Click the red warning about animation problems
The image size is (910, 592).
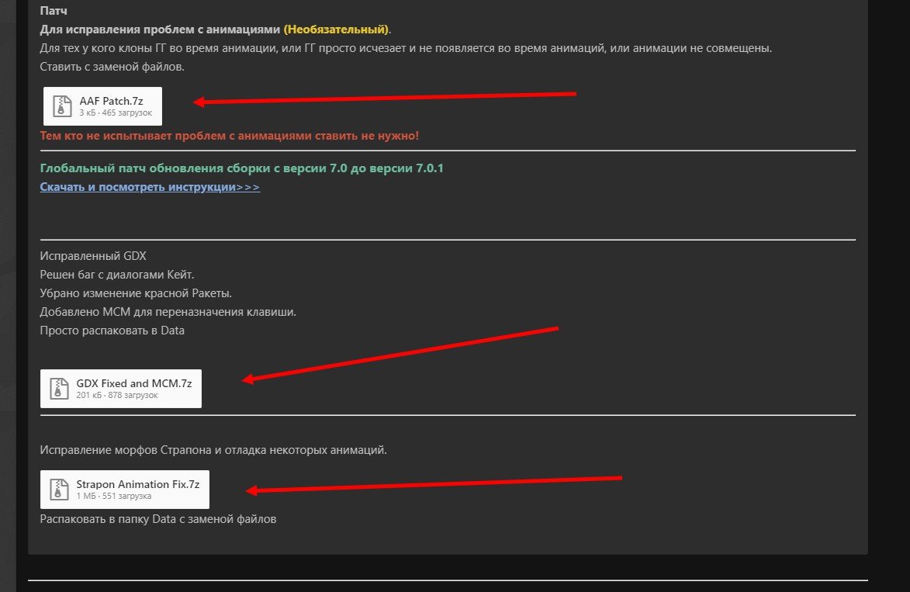point(229,136)
